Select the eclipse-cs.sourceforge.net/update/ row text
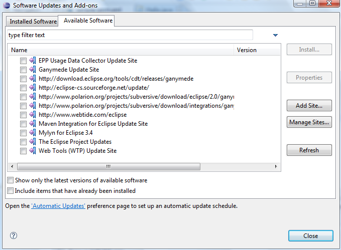 (x=94, y=88)
